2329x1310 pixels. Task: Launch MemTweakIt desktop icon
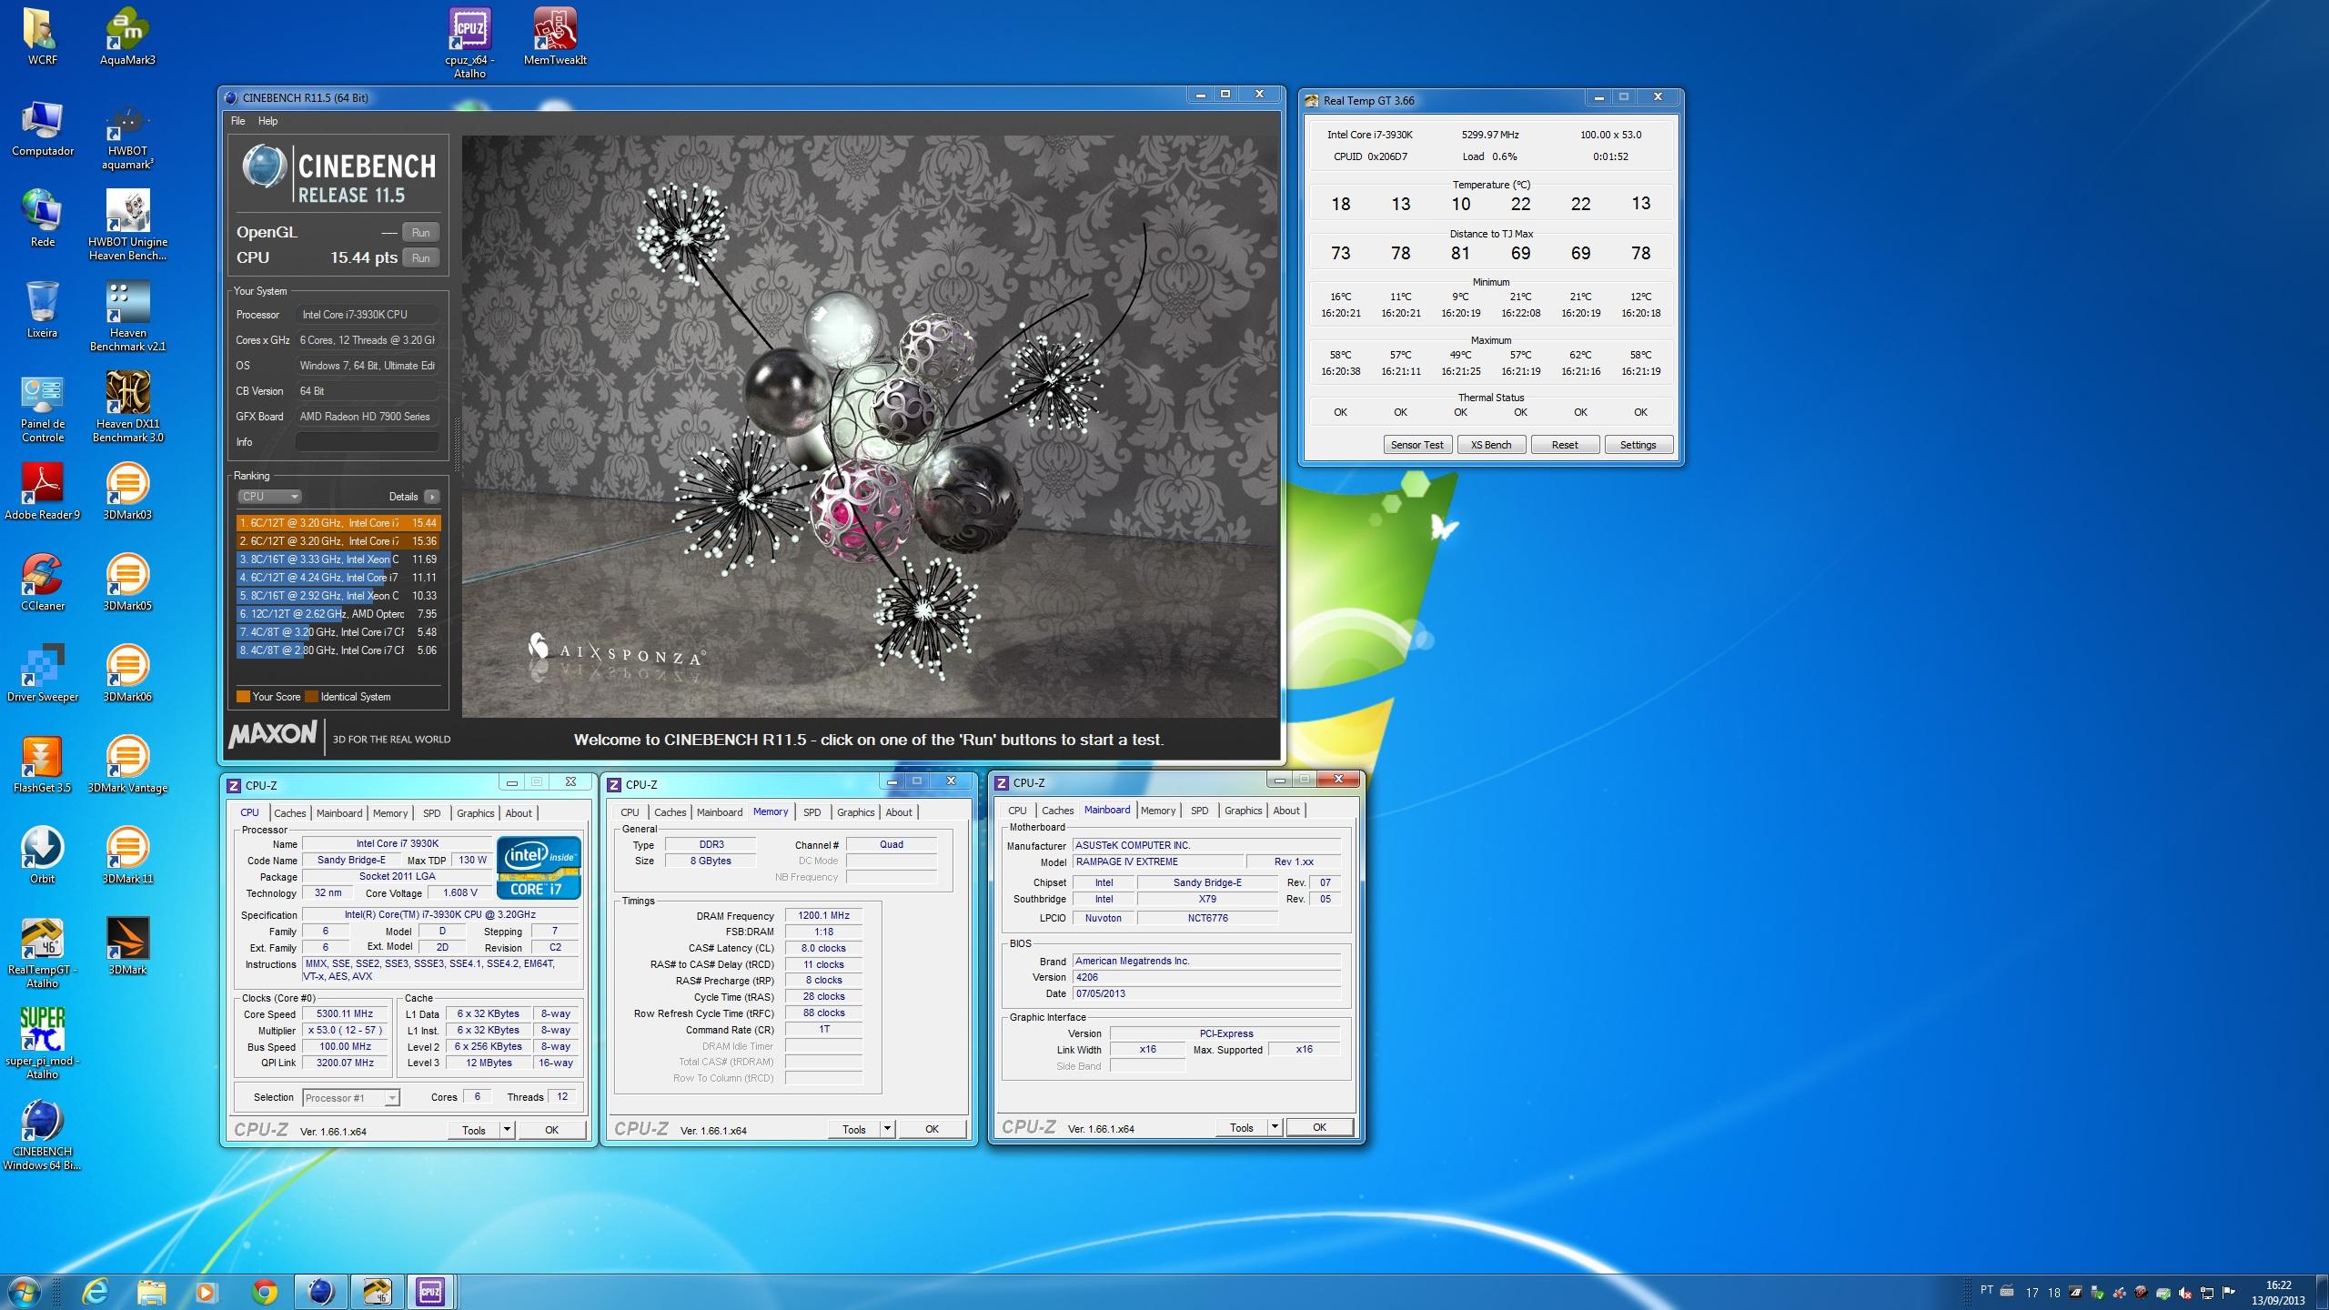pyautogui.click(x=555, y=36)
